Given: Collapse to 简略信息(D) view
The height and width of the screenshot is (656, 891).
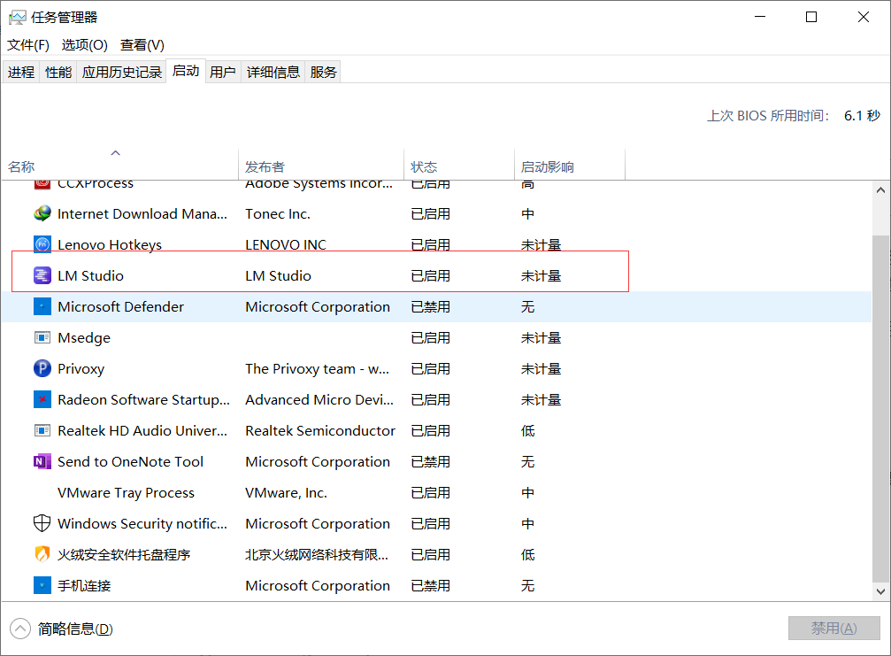Looking at the screenshot, I should [61, 629].
